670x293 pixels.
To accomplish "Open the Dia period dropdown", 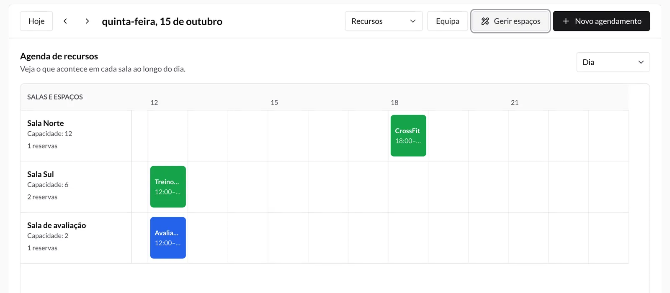I will pos(613,62).
